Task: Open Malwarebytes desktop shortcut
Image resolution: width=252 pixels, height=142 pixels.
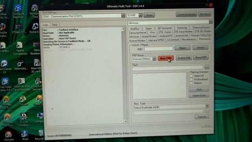Action: tap(4, 47)
